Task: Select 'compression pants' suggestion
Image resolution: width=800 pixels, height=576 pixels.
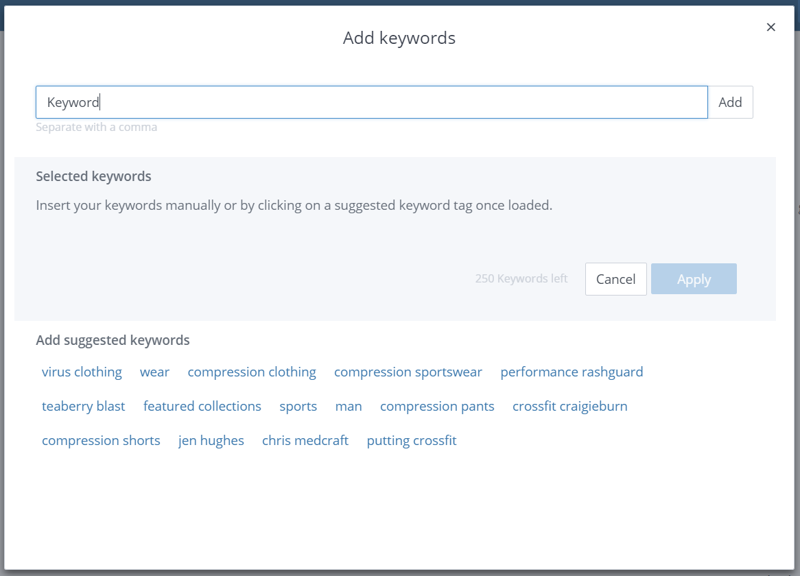Action: pos(437,406)
